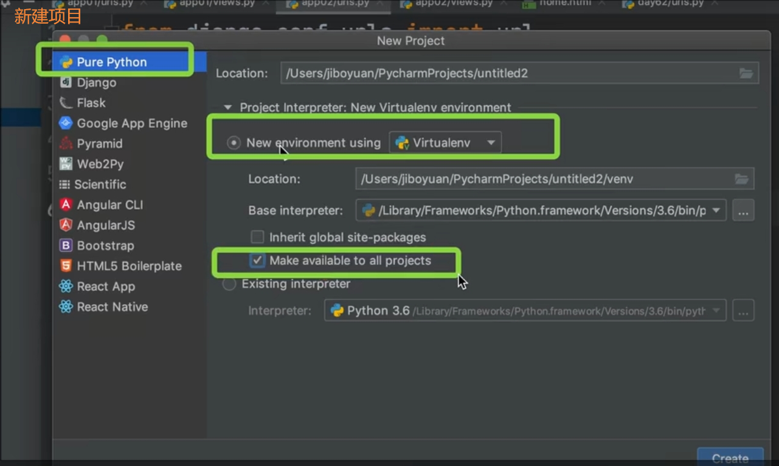Click the Create button
The image size is (779, 466).
tap(730, 458)
